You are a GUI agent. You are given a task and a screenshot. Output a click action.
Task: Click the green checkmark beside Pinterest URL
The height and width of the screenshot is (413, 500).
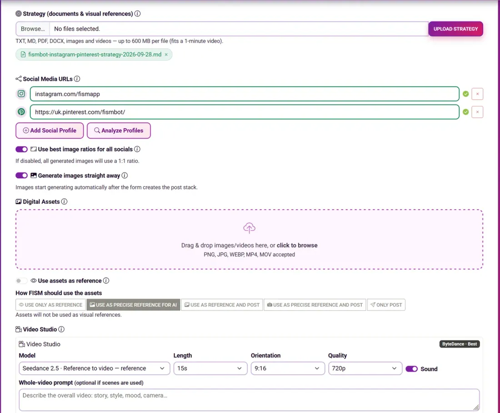click(x=466, y=112)
